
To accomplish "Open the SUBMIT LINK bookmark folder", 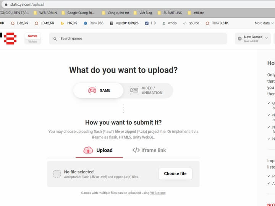I will pos(170,13).
